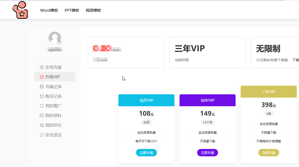The width and height of the screenshot is (299, 167).
Task: Click the 12个月 duration badge
Action: pos(208,123)
